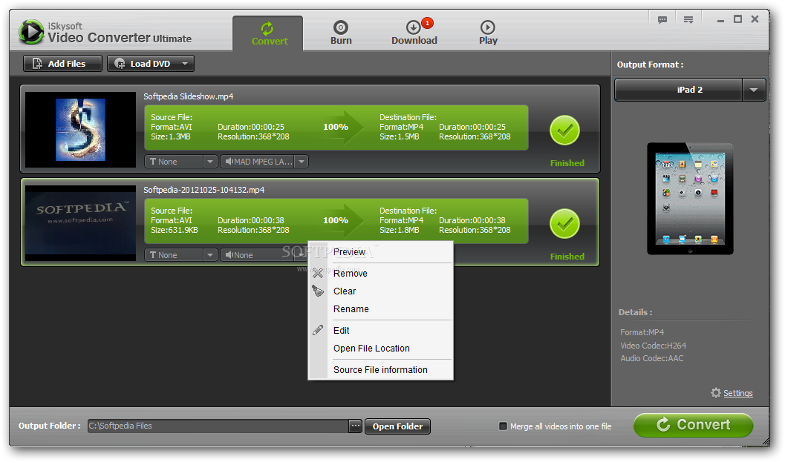Screen dimensions: 785x462
Task: Choose Remove from context menu
Action: (x=351, y=274)
